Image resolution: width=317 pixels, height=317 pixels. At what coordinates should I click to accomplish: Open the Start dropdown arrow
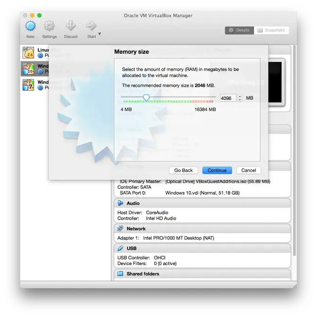click(x=100, y=34)
